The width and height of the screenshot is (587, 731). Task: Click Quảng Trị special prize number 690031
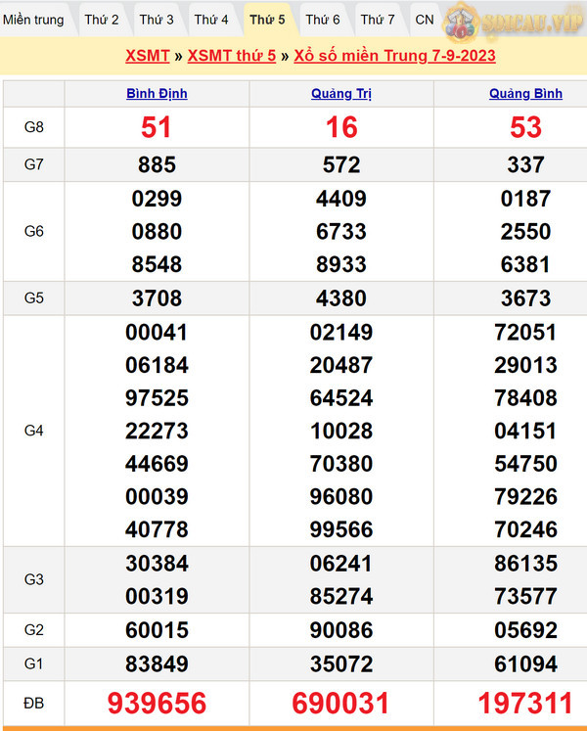click(x=341, y=703)
